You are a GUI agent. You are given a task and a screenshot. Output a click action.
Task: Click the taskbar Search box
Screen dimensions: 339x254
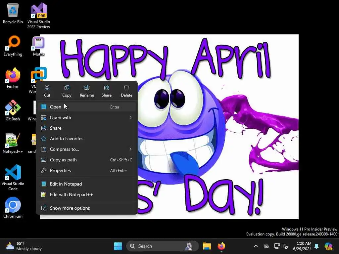point(162,246)
